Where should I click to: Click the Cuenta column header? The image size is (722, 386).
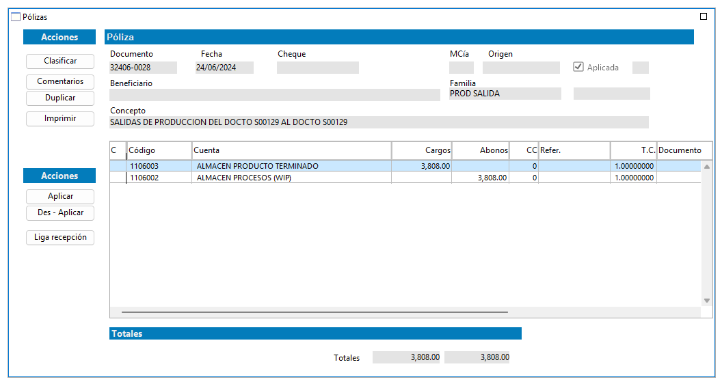(x=291, y=150)
